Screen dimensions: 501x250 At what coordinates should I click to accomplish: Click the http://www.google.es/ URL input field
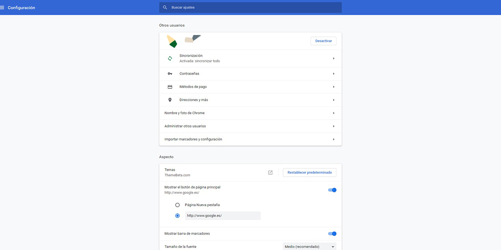223,215
